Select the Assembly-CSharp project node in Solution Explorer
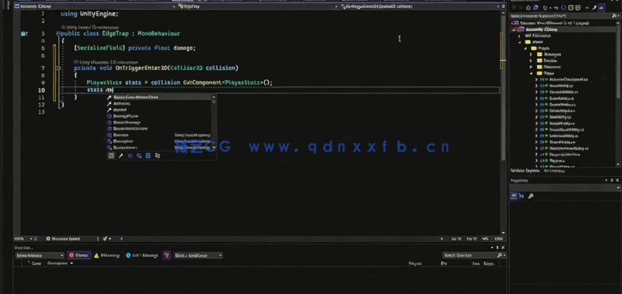 pos(541,29)
